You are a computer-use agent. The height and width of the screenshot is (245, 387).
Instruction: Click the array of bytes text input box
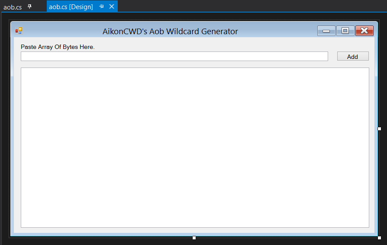(x=174, y=56)
